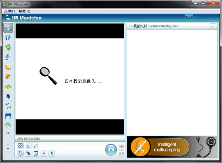Open the orange gear effects icon
The height and width of the screenshot is (163, 222).
(x=8, y=67)
